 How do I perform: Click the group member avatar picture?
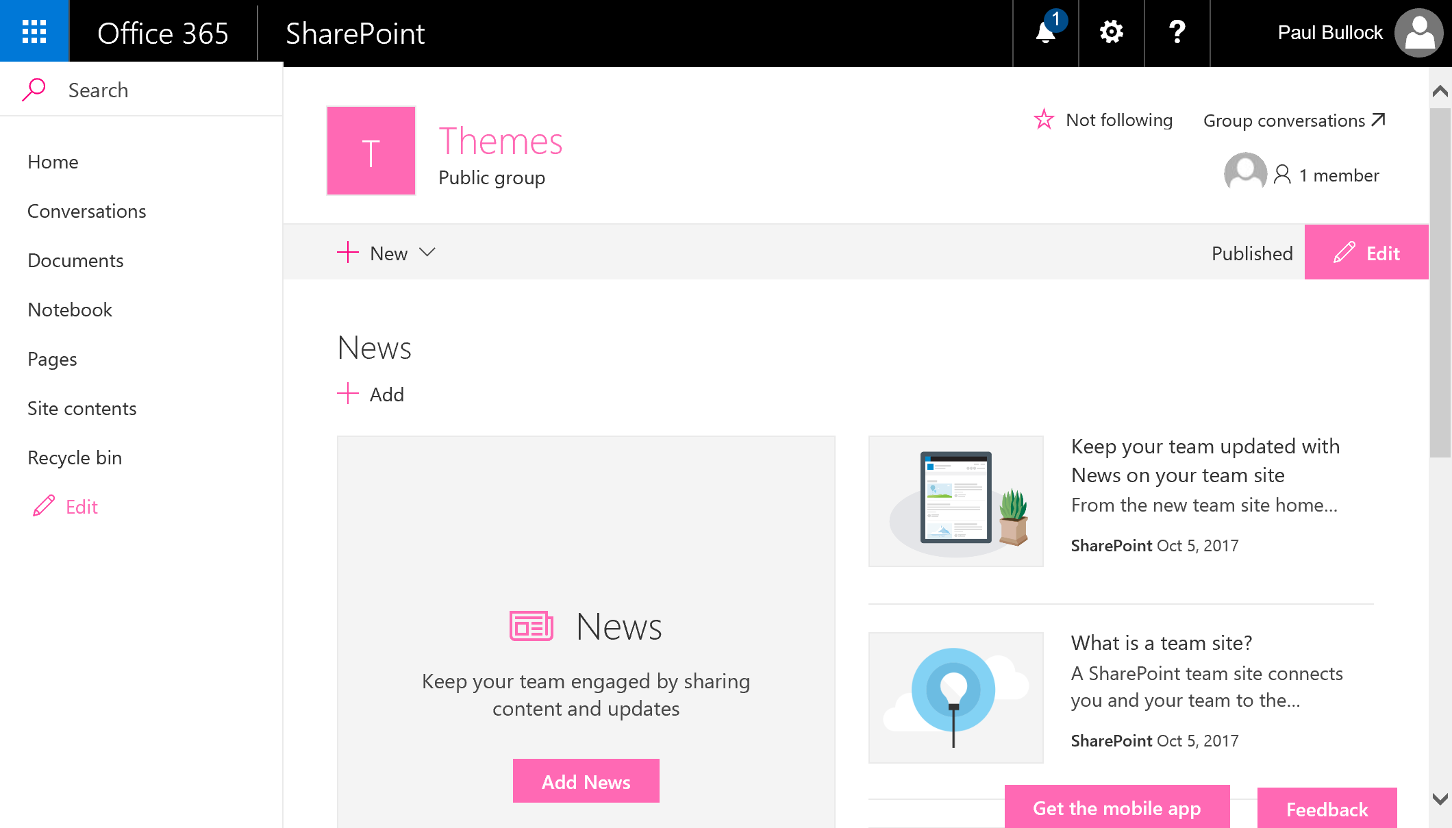[1245, 173]
